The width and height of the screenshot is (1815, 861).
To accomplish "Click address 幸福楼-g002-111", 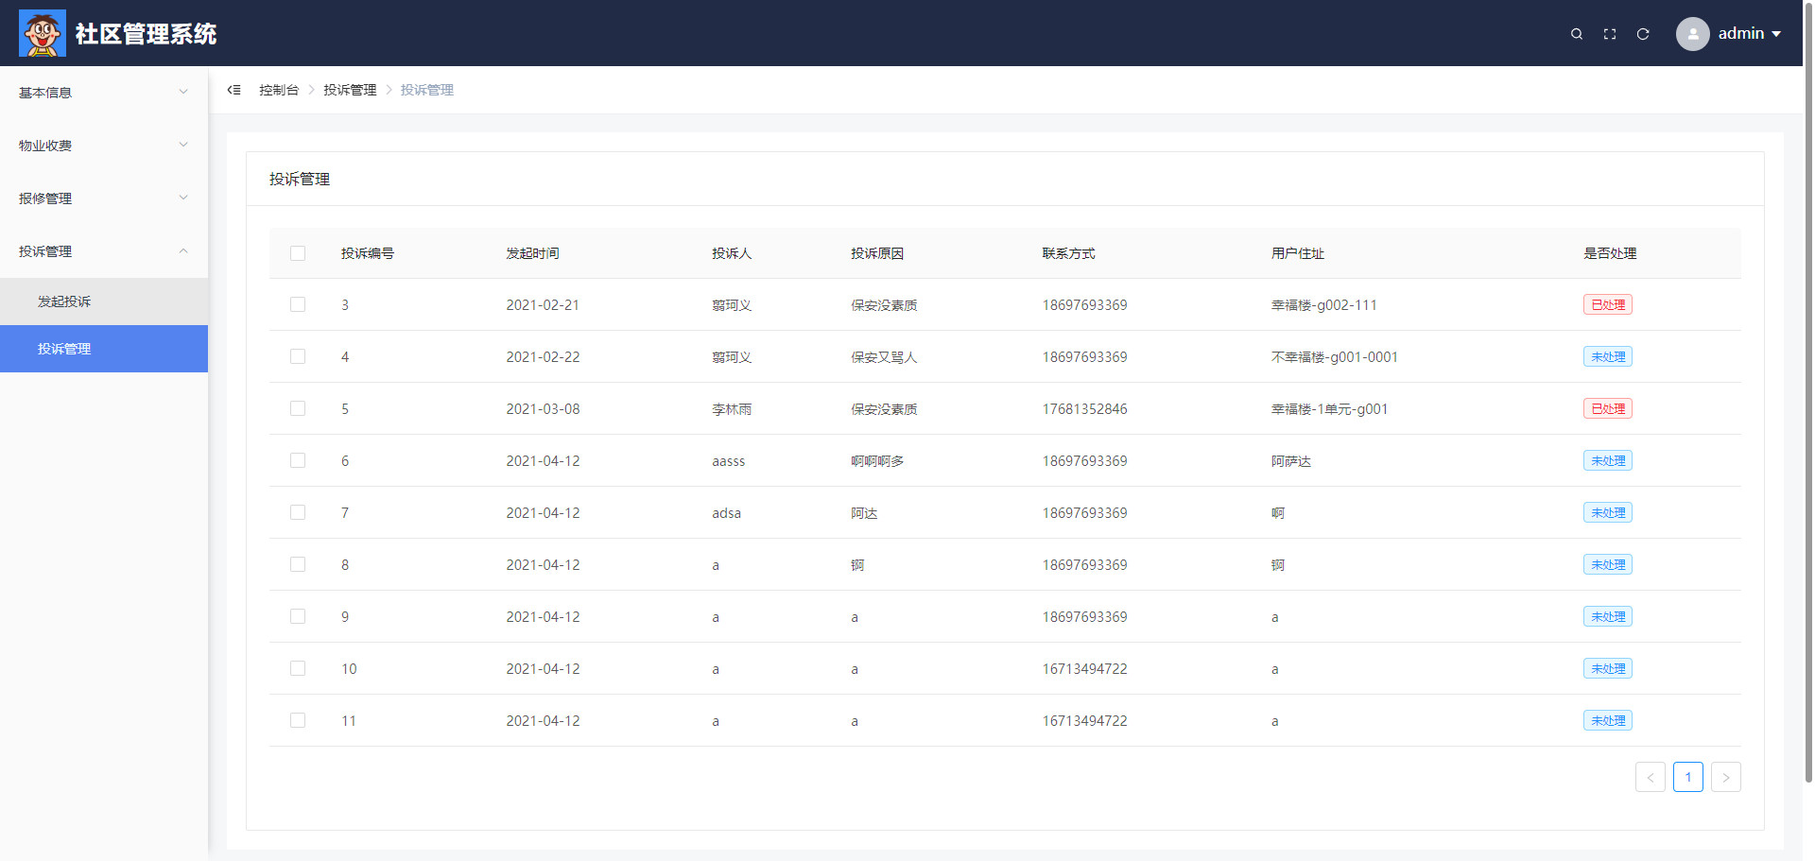I will coord(1324,305).
